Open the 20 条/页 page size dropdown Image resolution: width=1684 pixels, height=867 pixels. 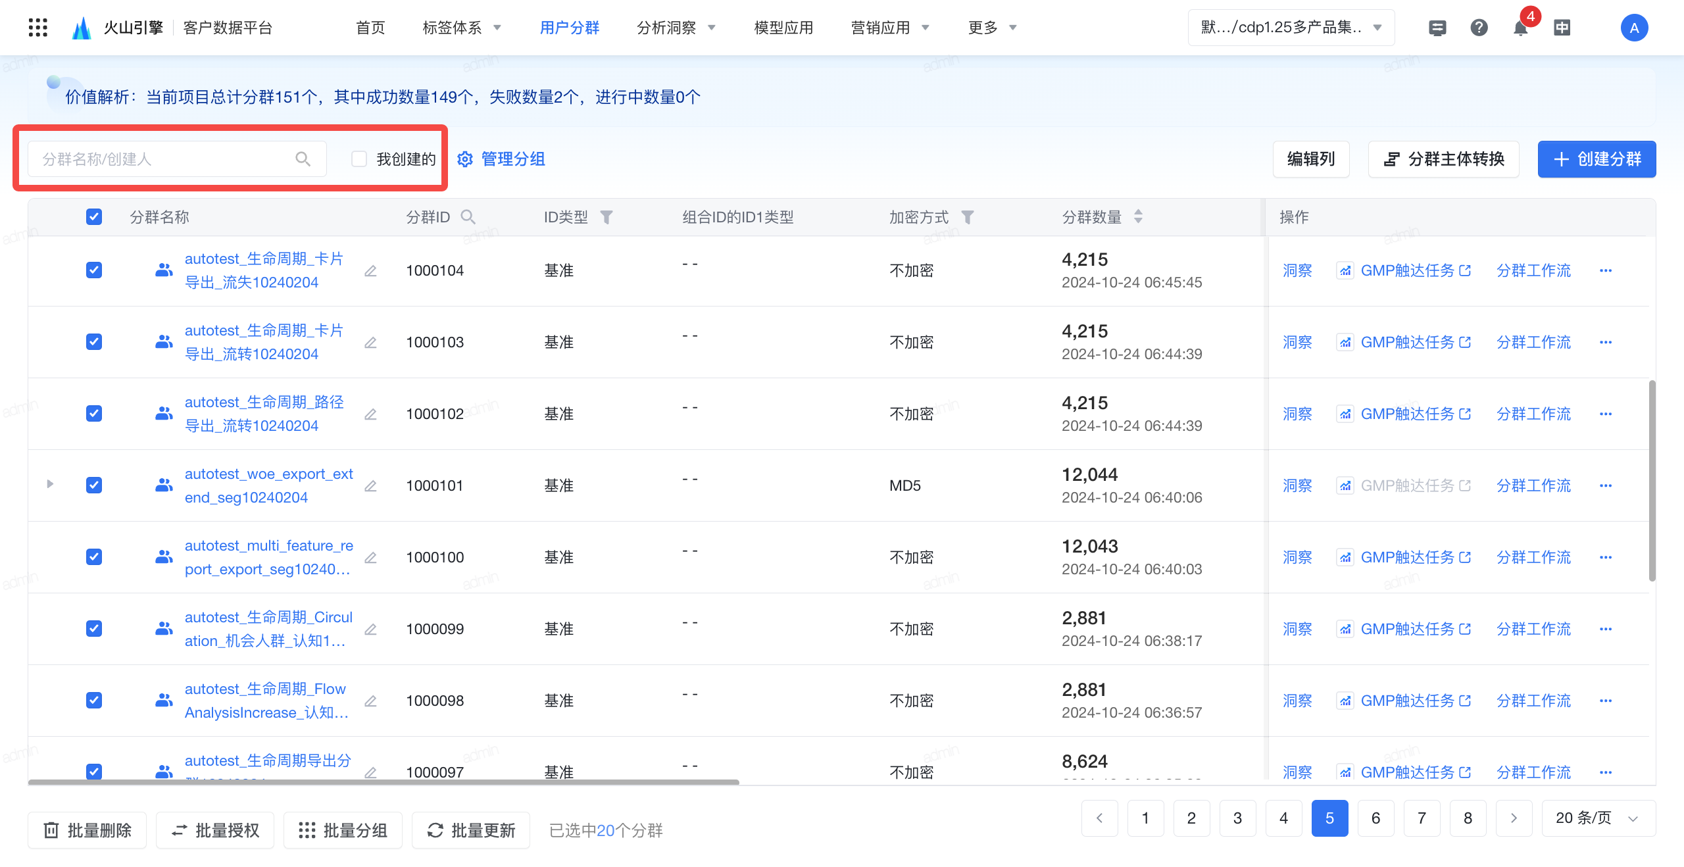(x=1598, y=818)
